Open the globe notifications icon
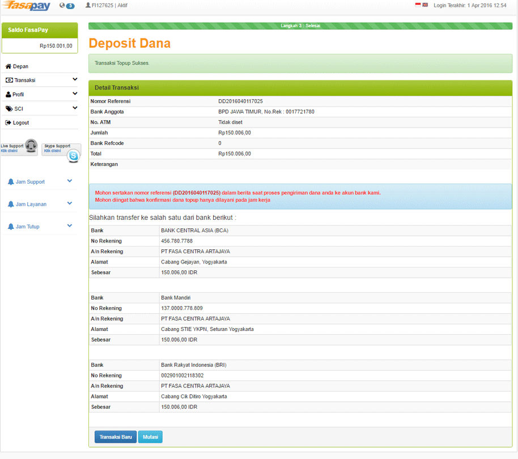The image size is (518, 459). coord(62,5)
